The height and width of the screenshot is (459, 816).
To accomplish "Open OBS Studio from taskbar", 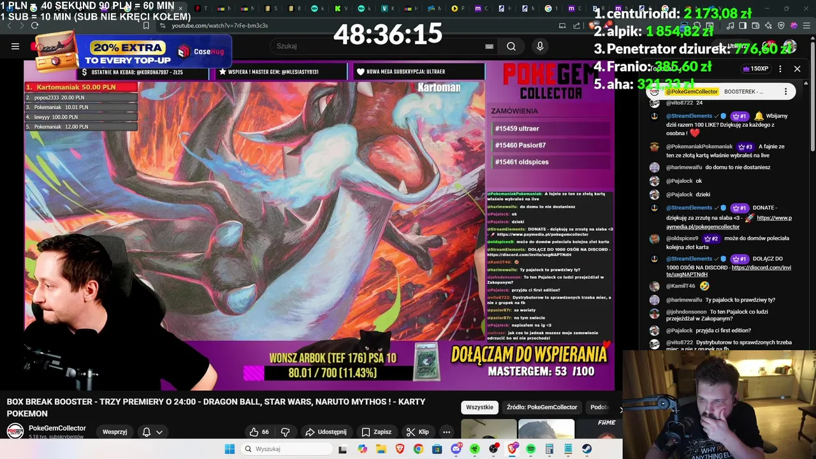I will tap(493, 449).
